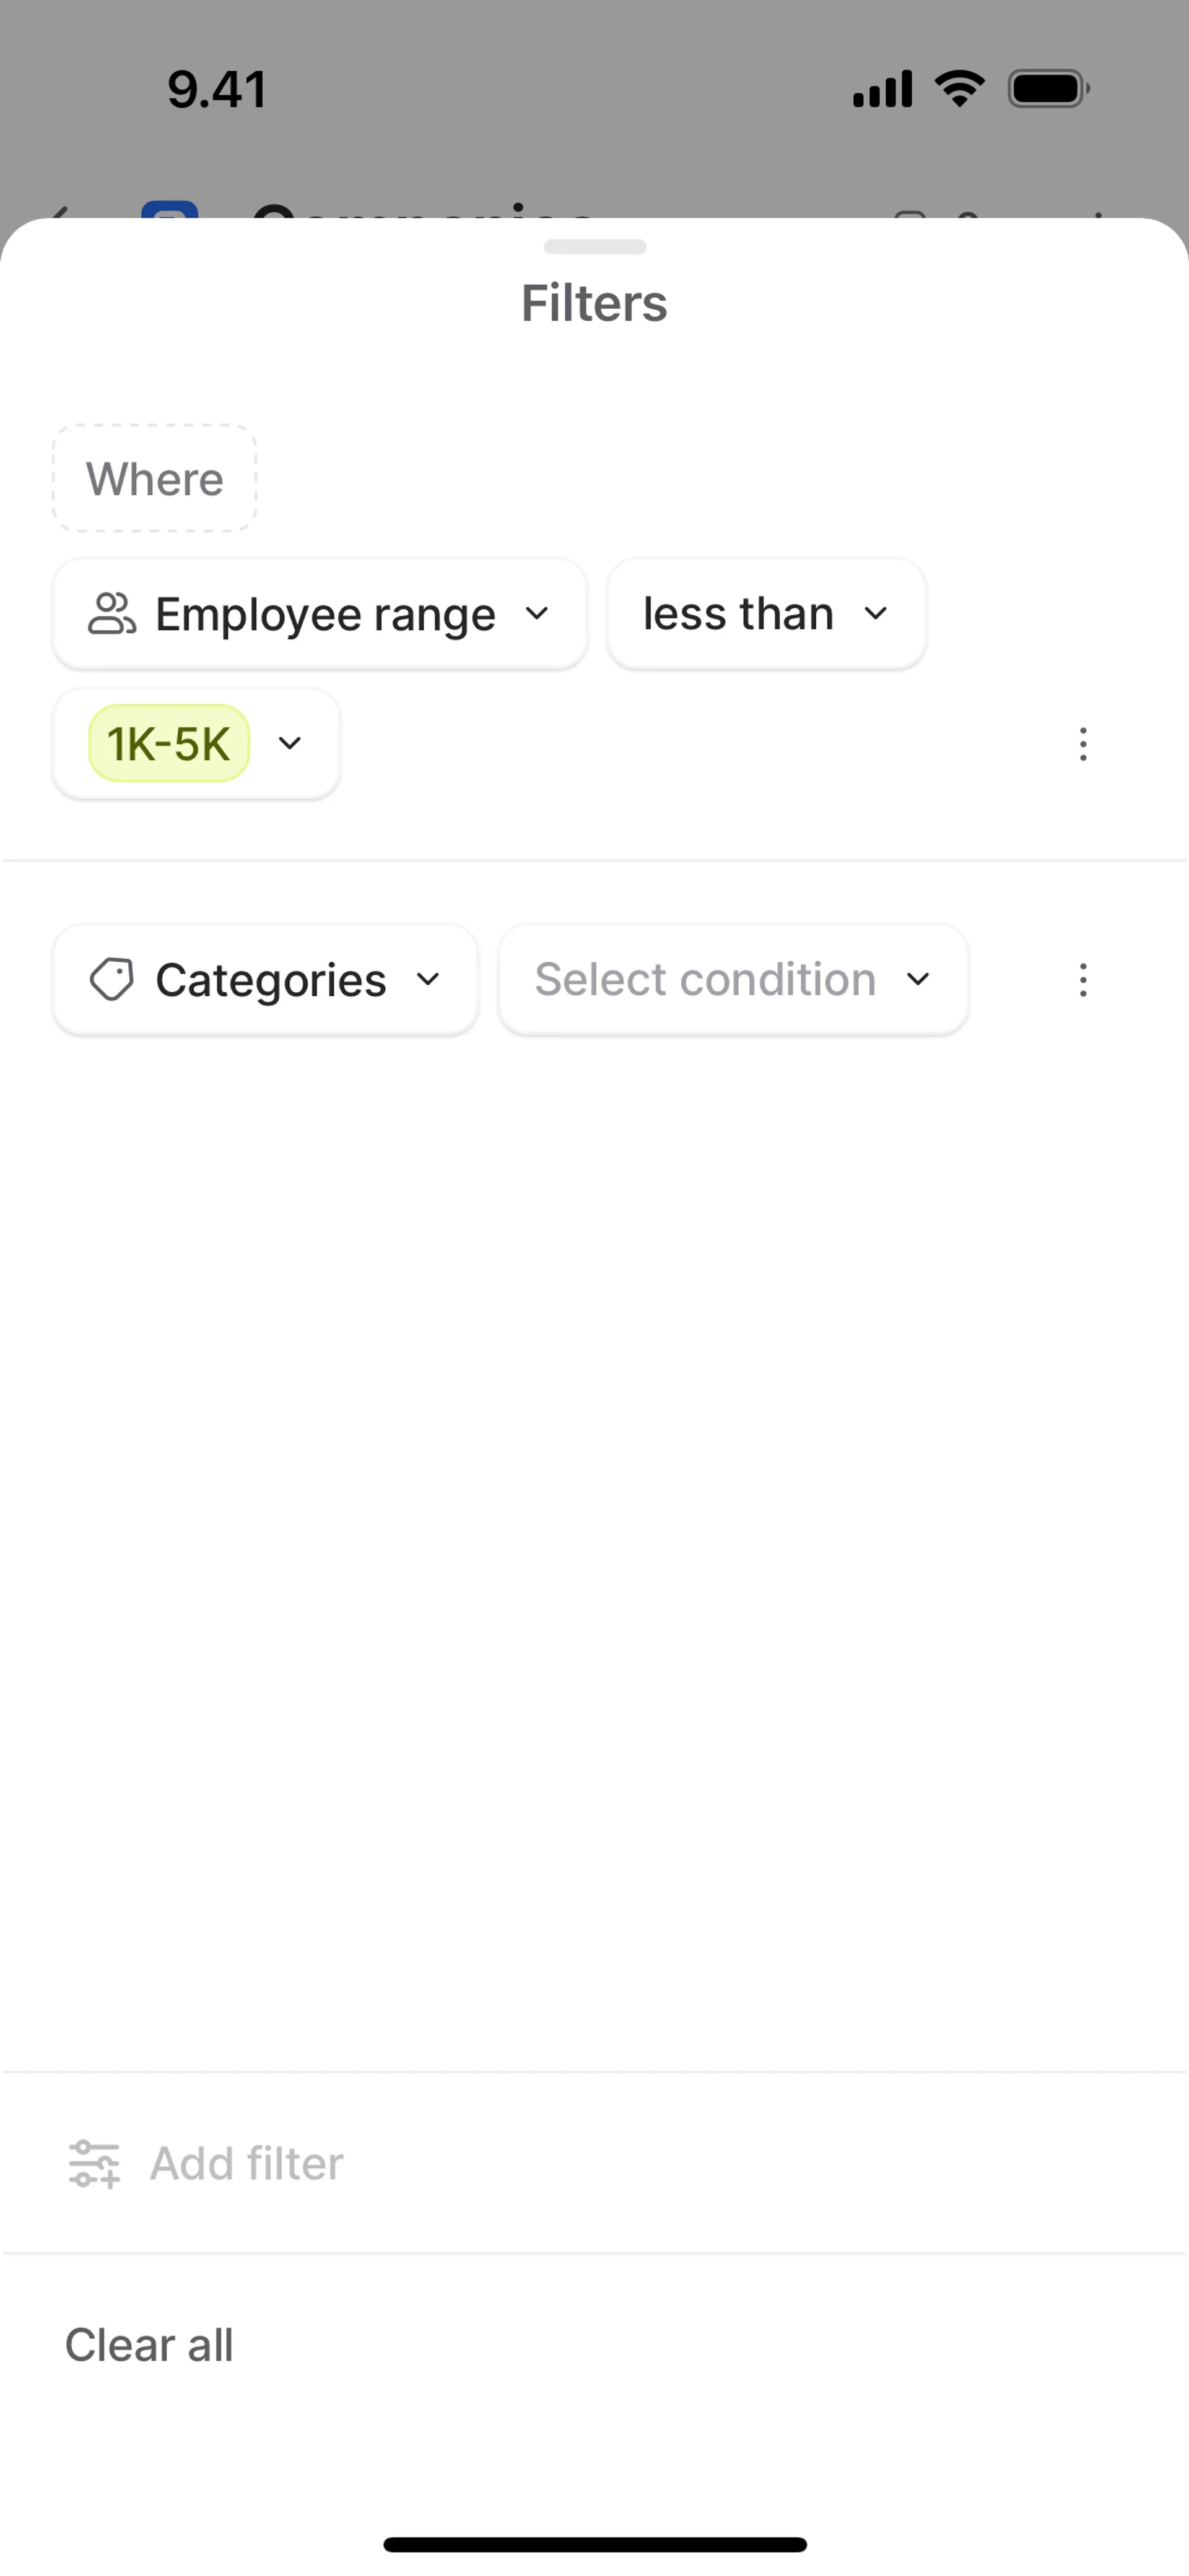Tap the home indicator bar
The width and height of the screenshot is (1189, 2576).
(594, 2544)
